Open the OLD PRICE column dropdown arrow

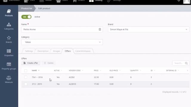pos(120,70)
